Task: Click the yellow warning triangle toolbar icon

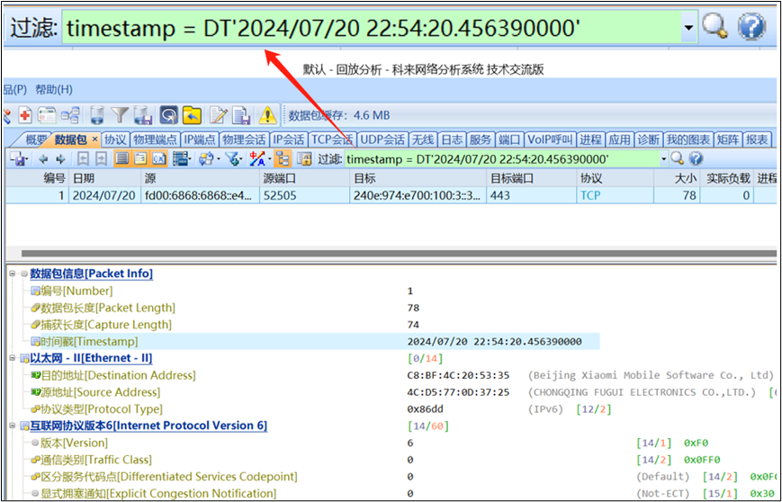Action: (x=267, y=115)
